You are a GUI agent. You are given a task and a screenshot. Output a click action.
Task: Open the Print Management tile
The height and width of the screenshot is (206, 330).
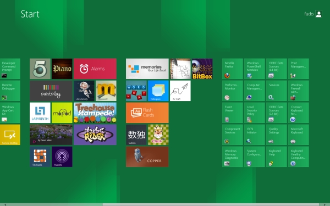(299, 69)
